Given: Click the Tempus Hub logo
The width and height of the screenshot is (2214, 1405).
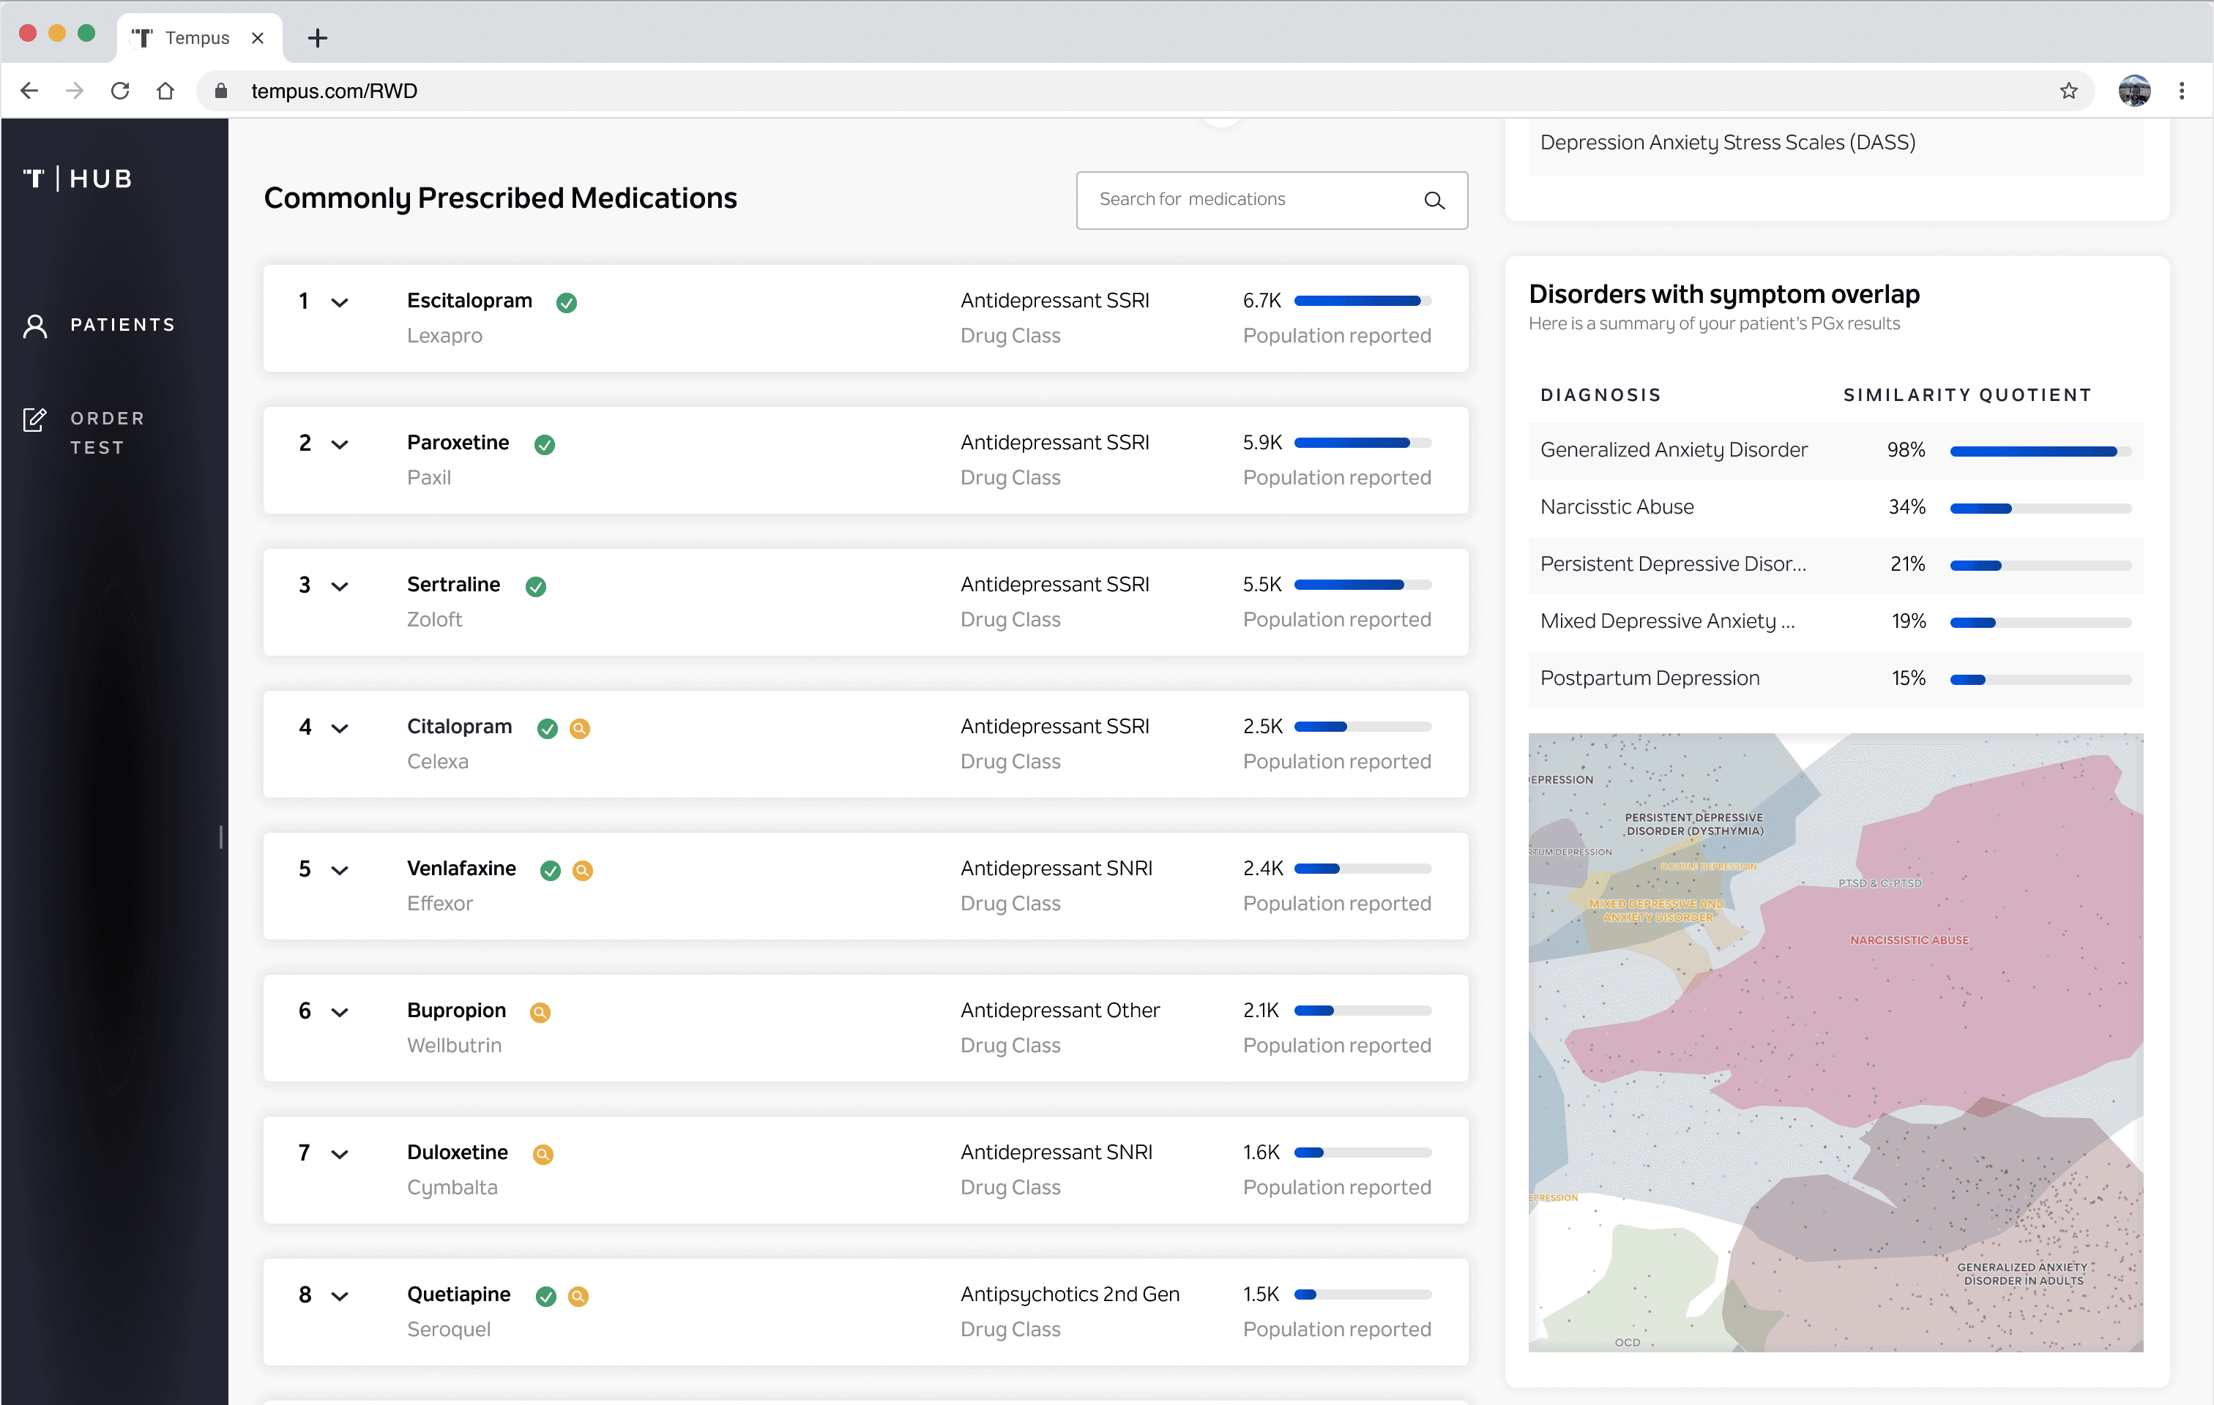Looking at the screenshot, I should click(x=77, y=179).
